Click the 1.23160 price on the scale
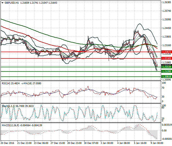Screen dimensions: 172x146 (166, 45)
